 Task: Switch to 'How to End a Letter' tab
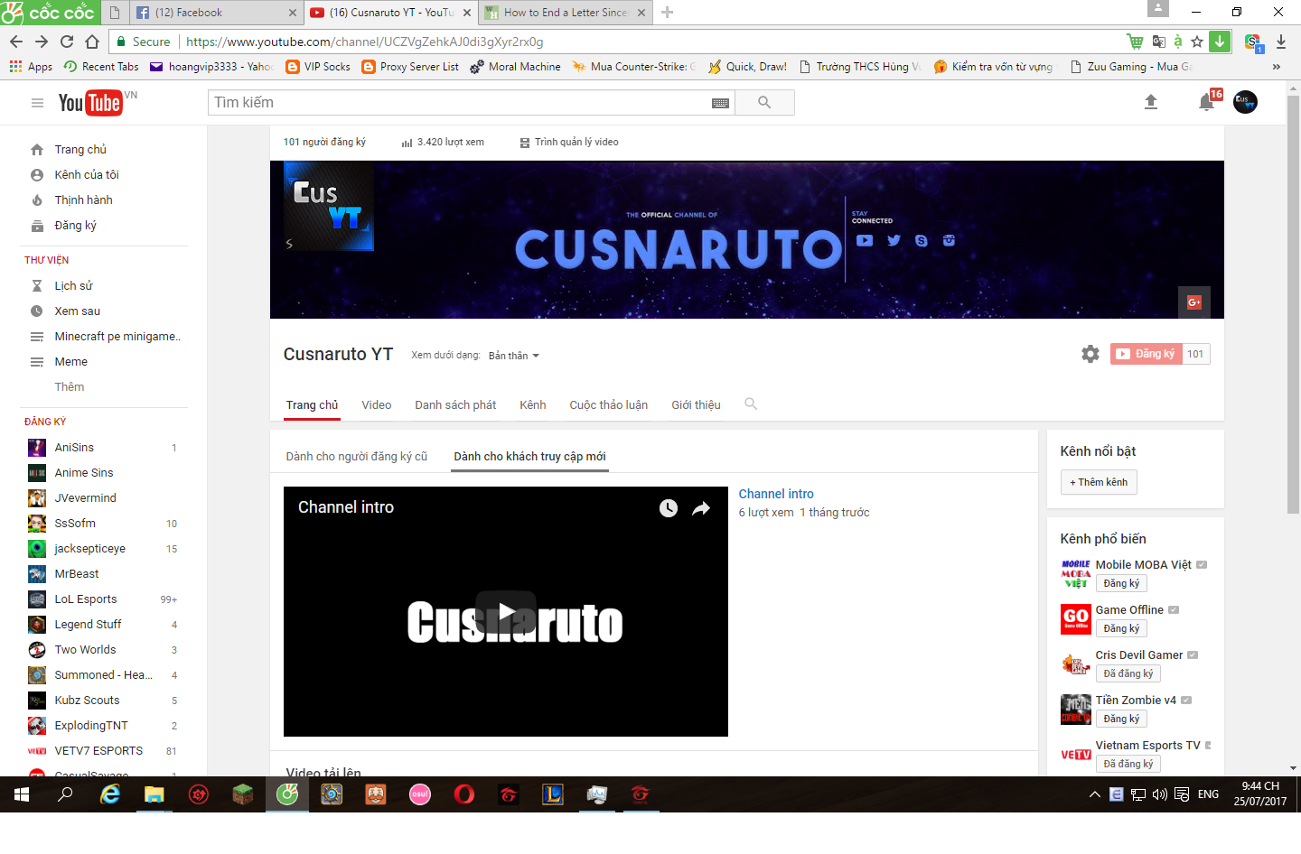566,13
